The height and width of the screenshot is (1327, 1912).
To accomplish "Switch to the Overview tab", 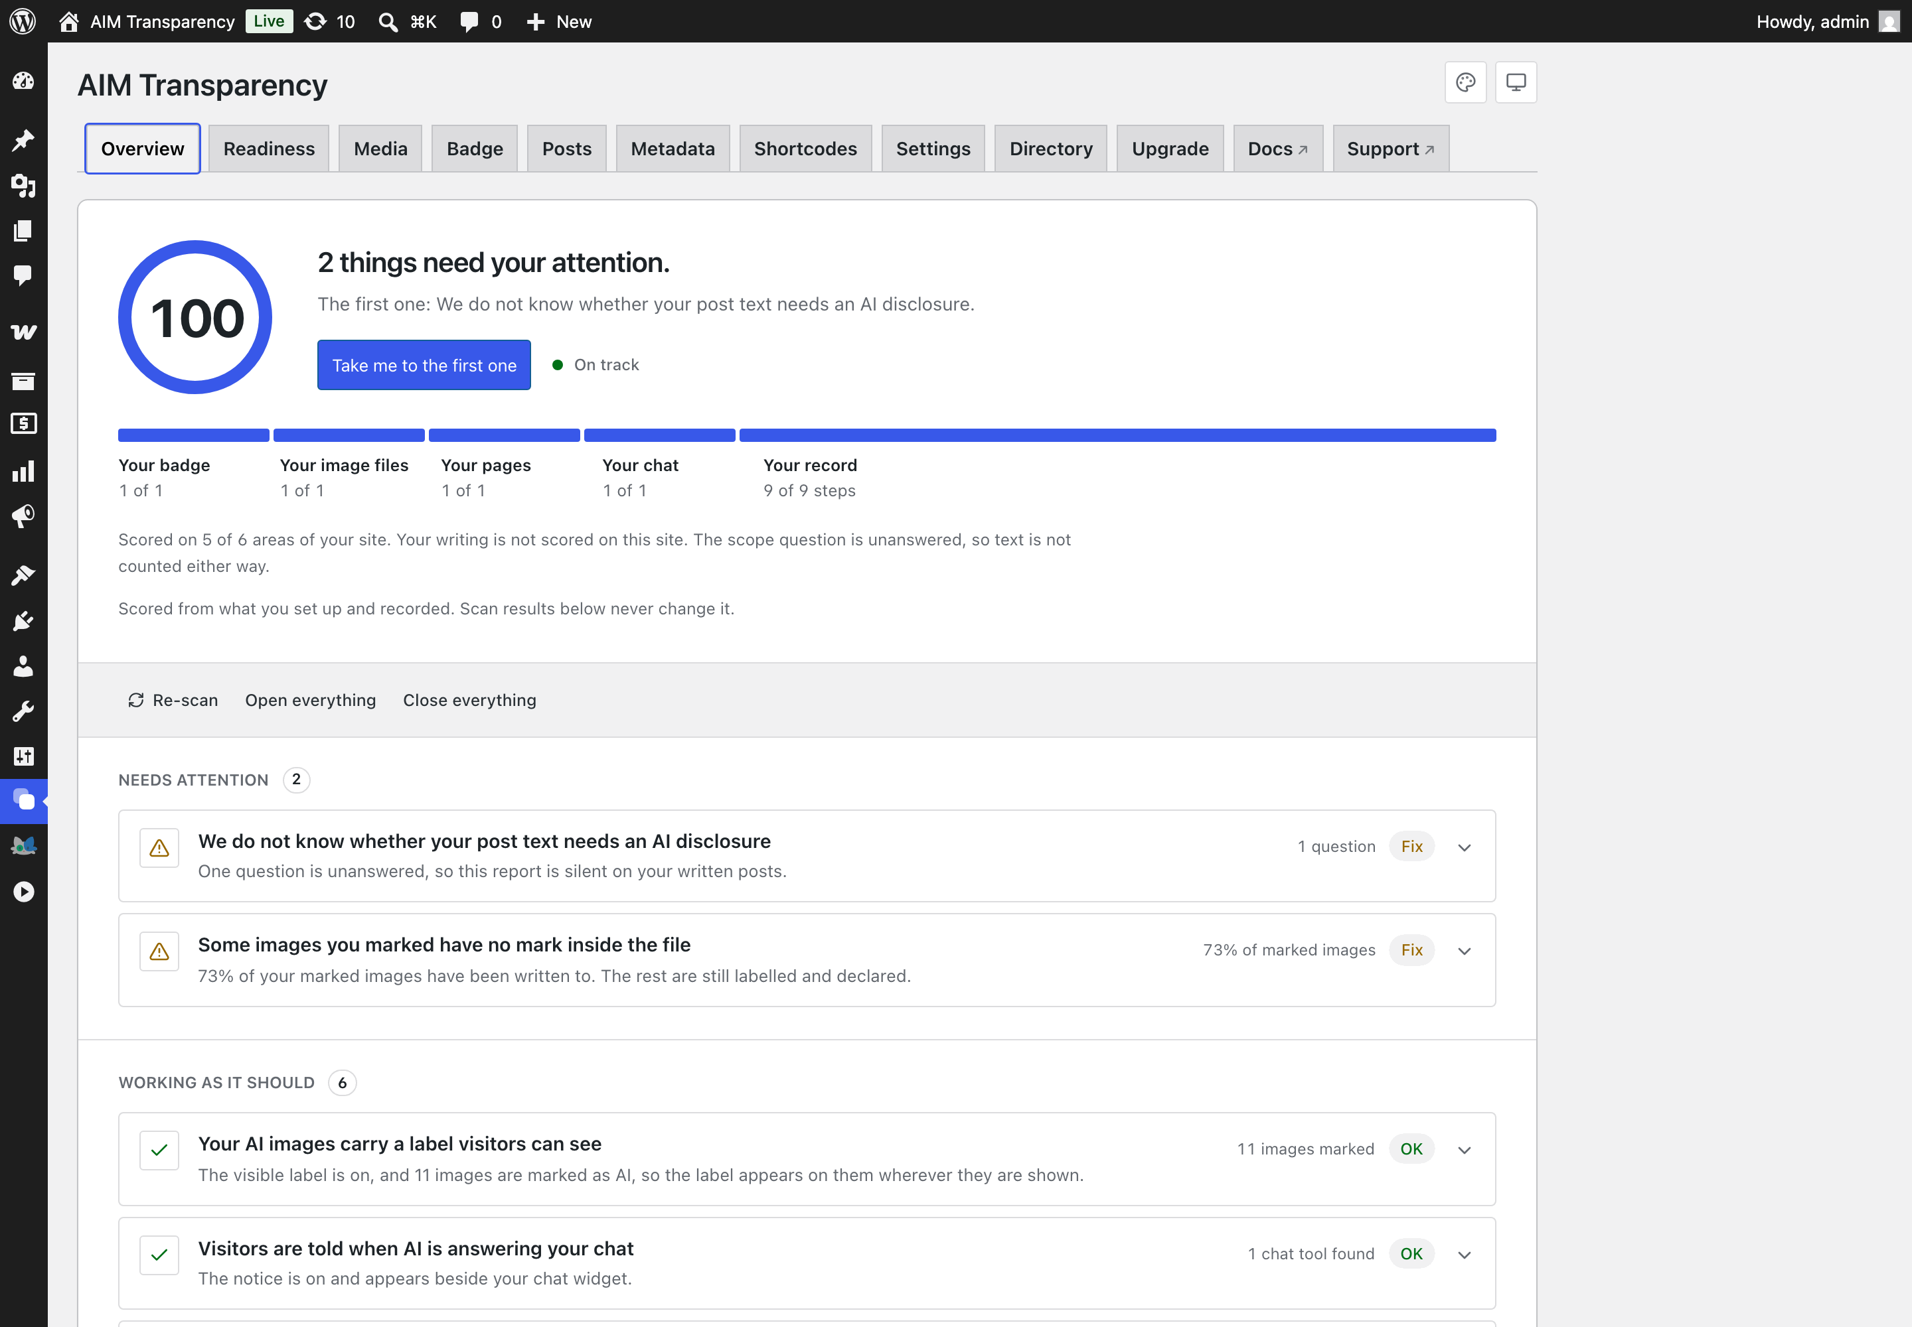I will click(142, 149).
